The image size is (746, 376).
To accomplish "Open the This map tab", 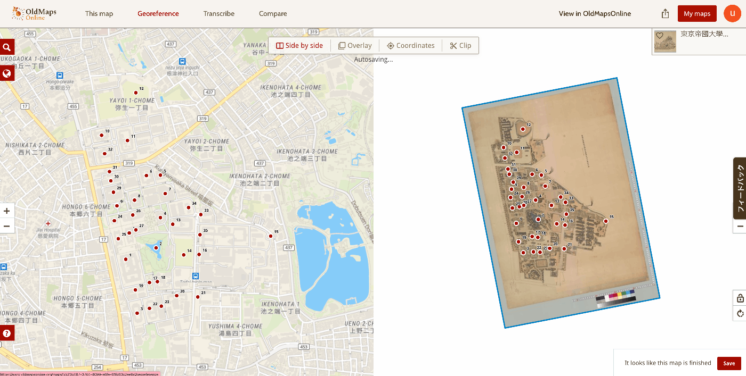I will coord(99,14).
